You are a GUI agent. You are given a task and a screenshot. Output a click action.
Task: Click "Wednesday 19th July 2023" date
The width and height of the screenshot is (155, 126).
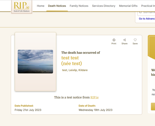(x=95, y=110)
